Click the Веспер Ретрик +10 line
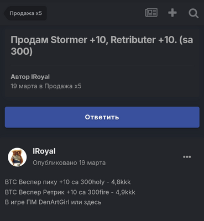This screenshot has height=221, width=204. click(x=70, y=192)
